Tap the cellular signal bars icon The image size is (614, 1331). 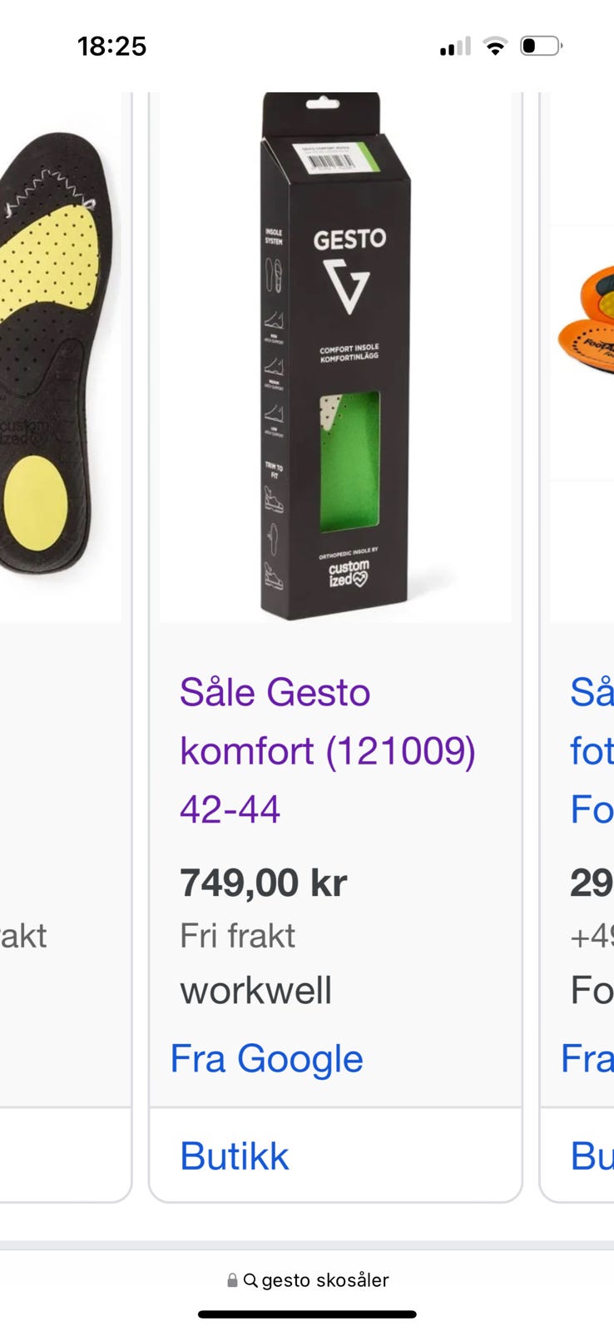point(455,47)
